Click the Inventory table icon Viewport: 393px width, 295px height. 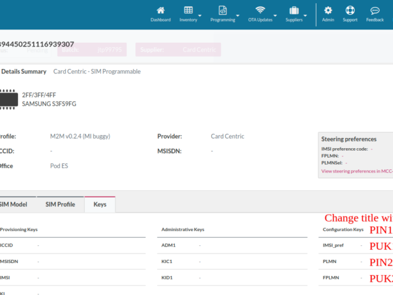click(x=188, y=11)
